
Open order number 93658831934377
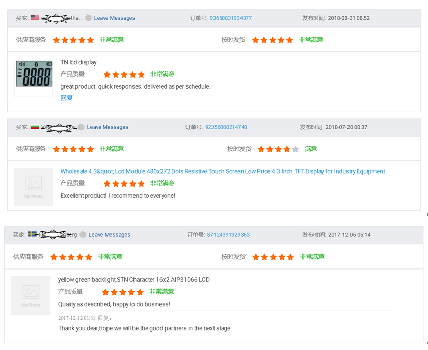(x=230, y=18)
